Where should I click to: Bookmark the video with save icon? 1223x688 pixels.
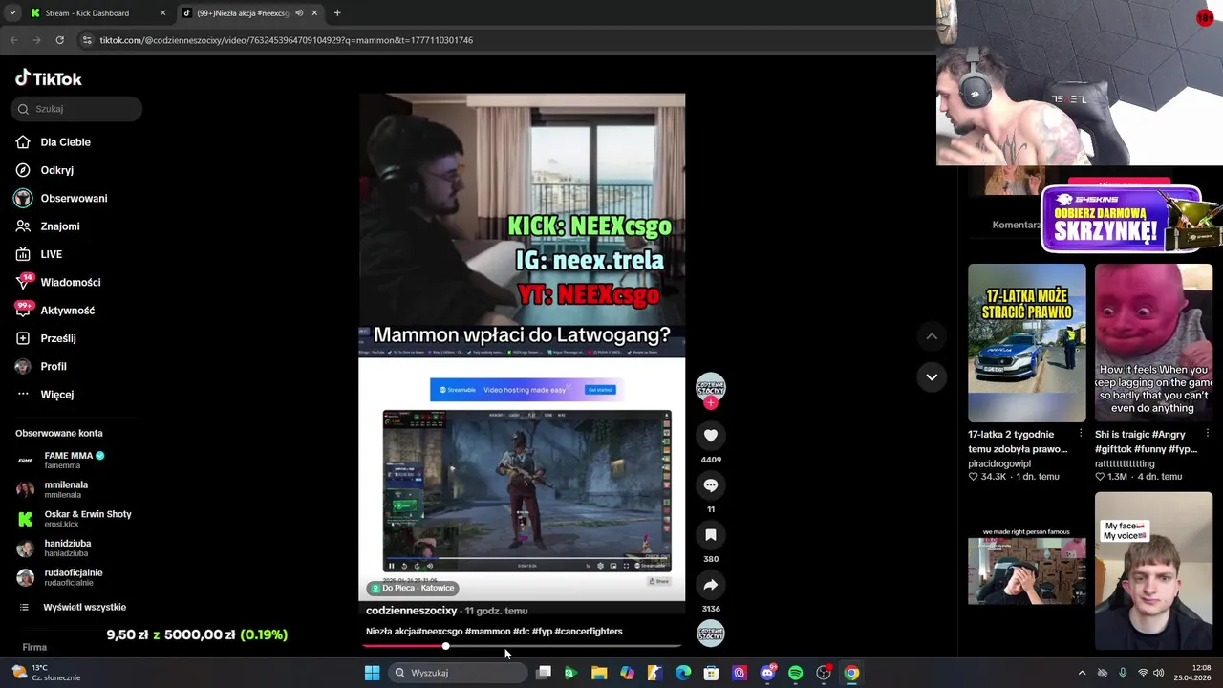711,535
